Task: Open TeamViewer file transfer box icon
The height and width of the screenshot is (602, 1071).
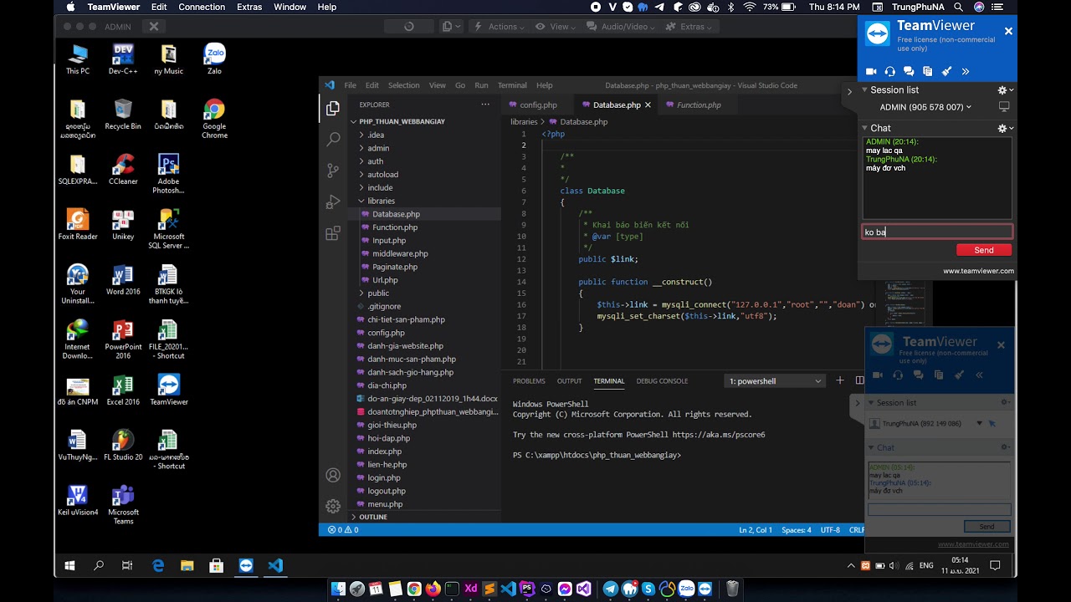Action: 928,72
